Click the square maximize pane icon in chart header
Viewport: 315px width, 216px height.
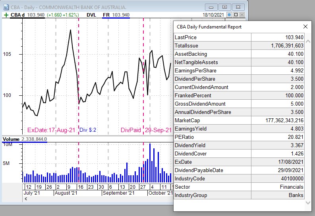point(236,15)
